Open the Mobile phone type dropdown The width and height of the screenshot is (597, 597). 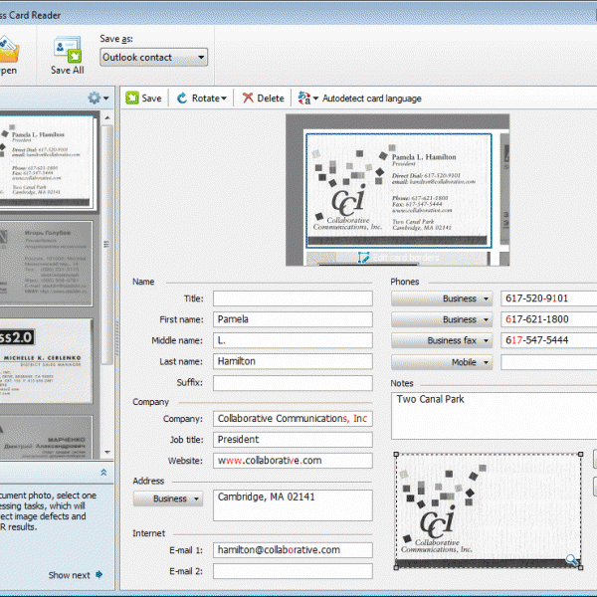442,362
